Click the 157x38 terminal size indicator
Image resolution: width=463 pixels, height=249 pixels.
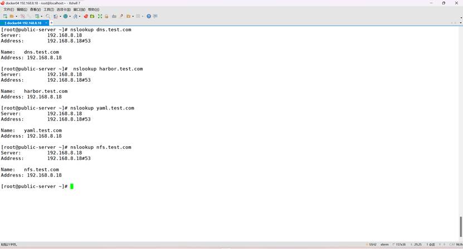(400, 245)
